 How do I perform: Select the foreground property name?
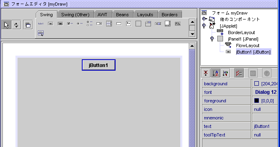tap(226, 101)
